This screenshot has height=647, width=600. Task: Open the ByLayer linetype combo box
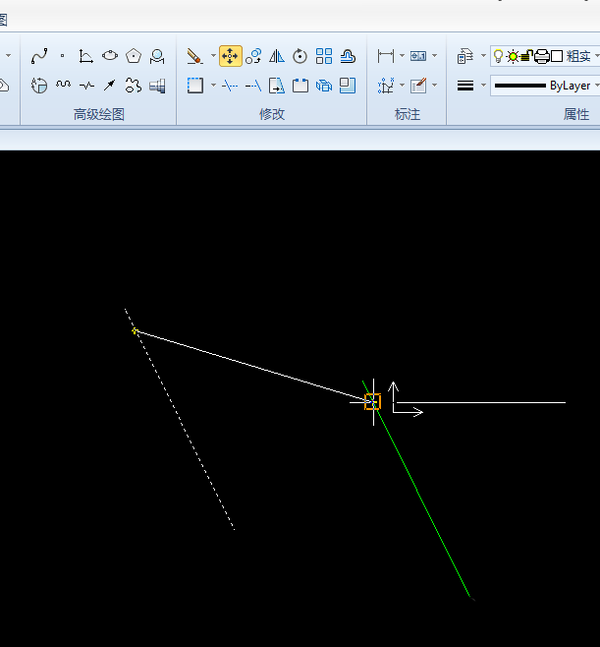(x=545, y=86)
